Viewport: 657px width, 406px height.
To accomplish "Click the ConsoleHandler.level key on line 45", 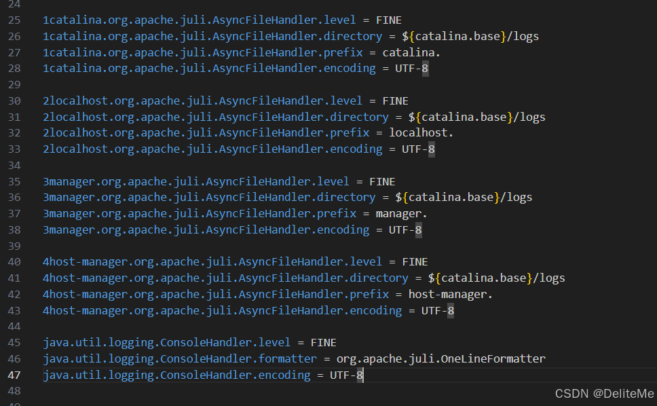I will [166, 343].
